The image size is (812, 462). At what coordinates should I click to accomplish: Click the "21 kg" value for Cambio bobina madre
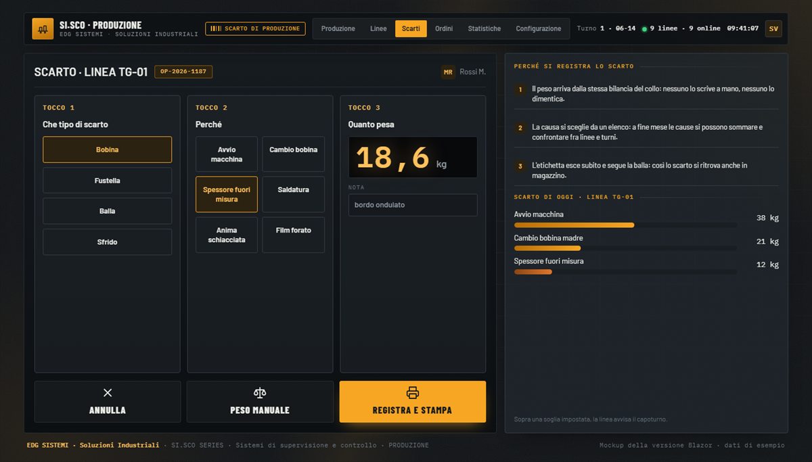click(767, 241)
